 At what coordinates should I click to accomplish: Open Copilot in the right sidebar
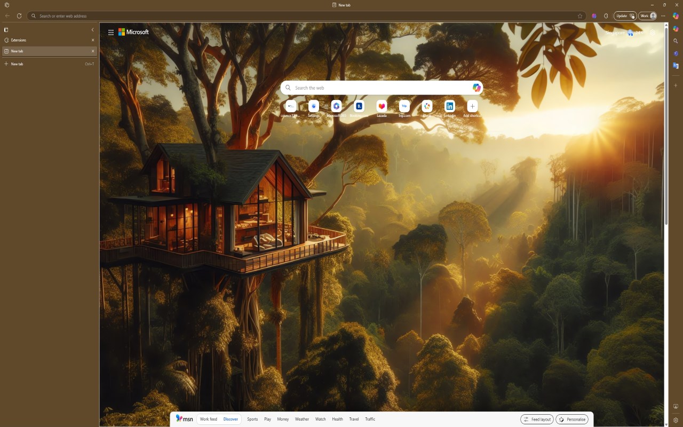click(676, 29)
